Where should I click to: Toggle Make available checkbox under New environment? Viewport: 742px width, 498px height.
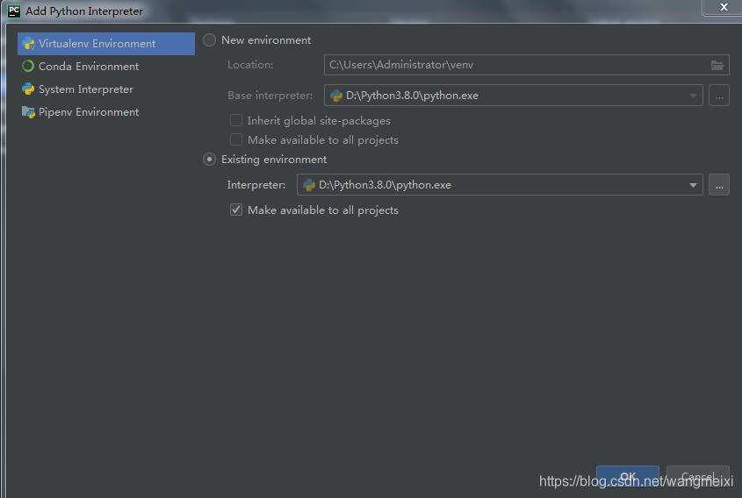235,140
